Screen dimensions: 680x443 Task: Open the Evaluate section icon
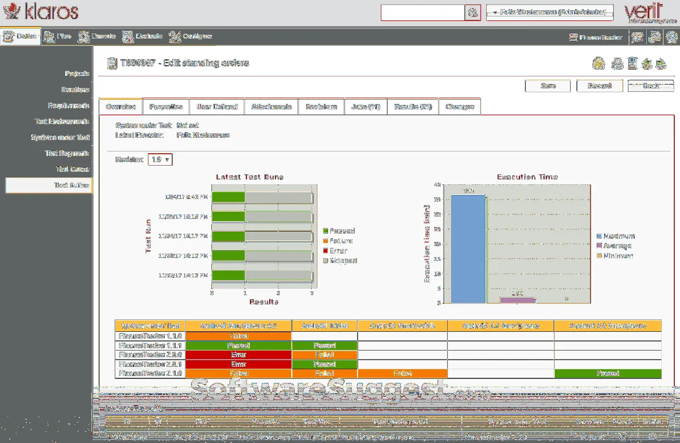point(127,37)
